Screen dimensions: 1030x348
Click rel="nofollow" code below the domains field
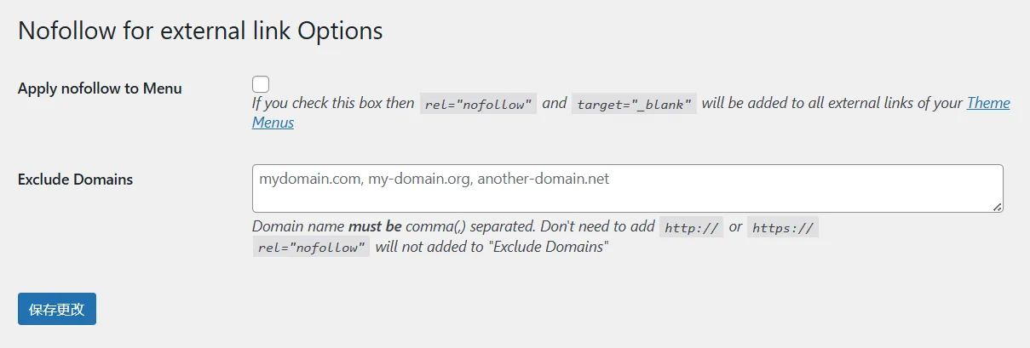coord(311,248)
